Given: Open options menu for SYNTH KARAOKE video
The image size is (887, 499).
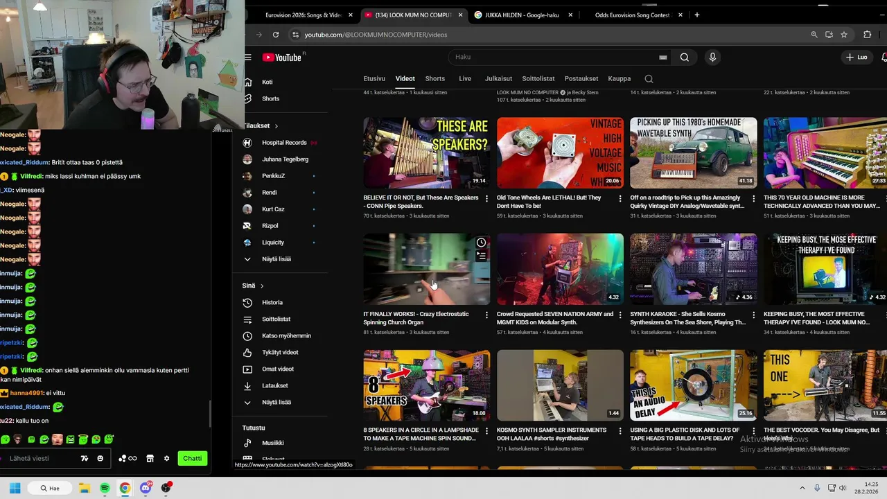Looking at the screenshot, I should (x=753, y=315).
